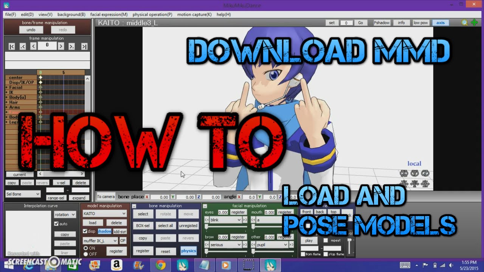Go to previous keyframe (.<) button

[x=23, y=46]
